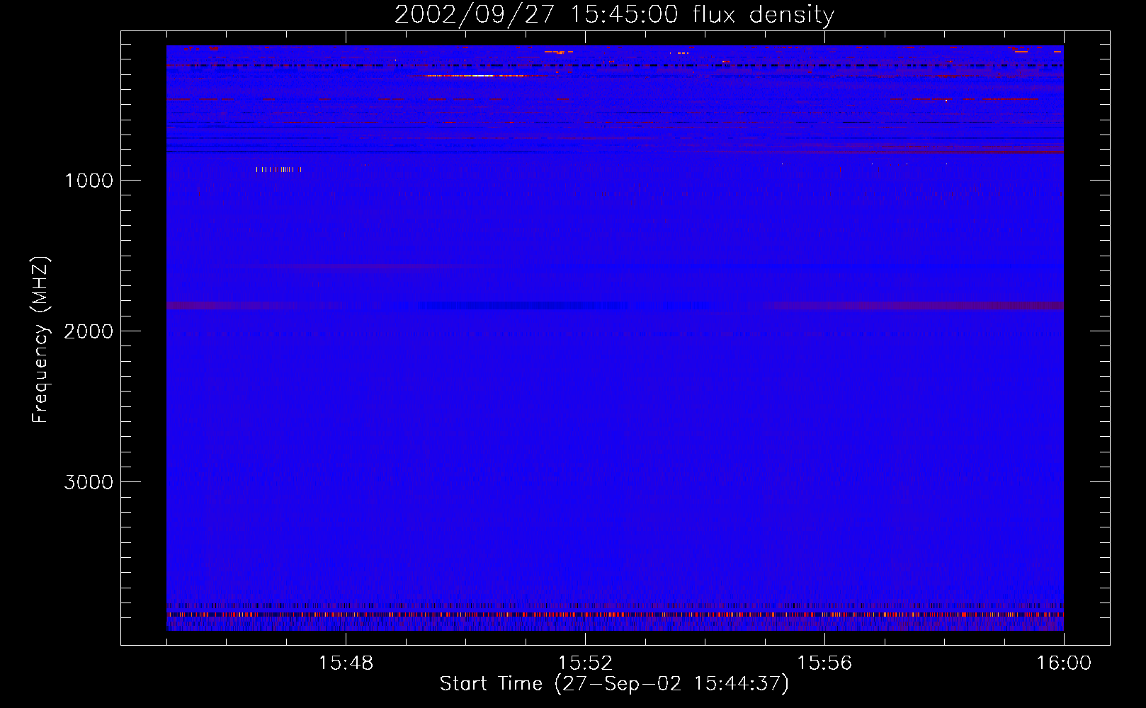Click the bright white burst streak near the top of the spectrogram
Viewport: 1146px width, 708px height.
coord(476,76)
